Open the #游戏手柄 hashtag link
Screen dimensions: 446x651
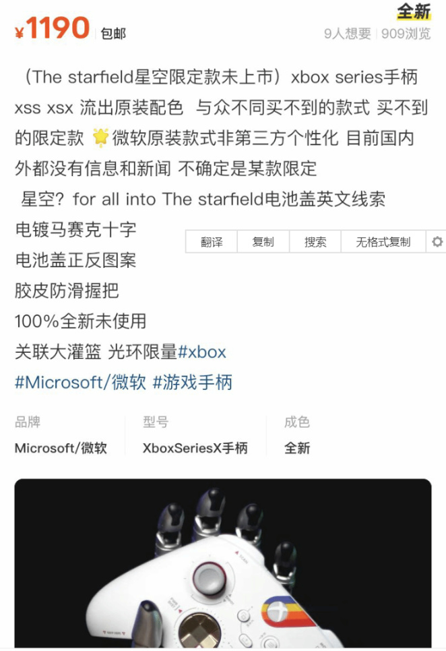pos(193,383)
